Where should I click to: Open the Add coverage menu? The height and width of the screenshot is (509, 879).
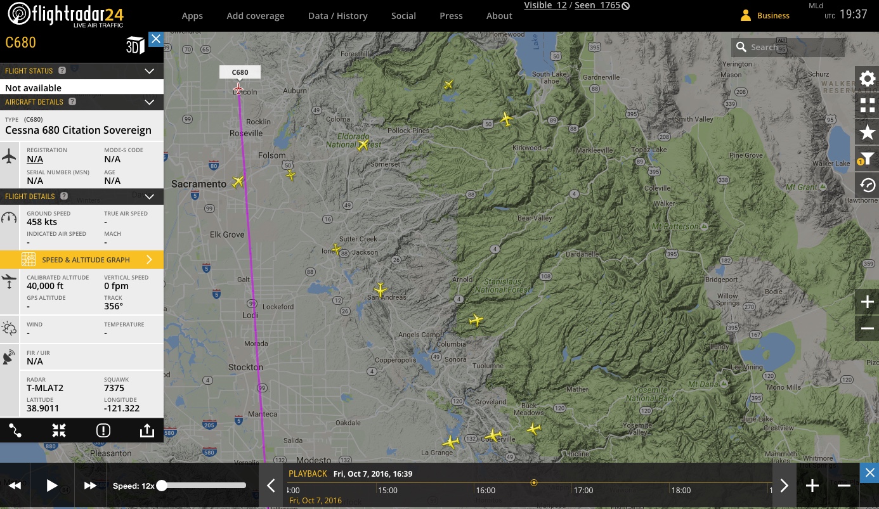point(256,16)
